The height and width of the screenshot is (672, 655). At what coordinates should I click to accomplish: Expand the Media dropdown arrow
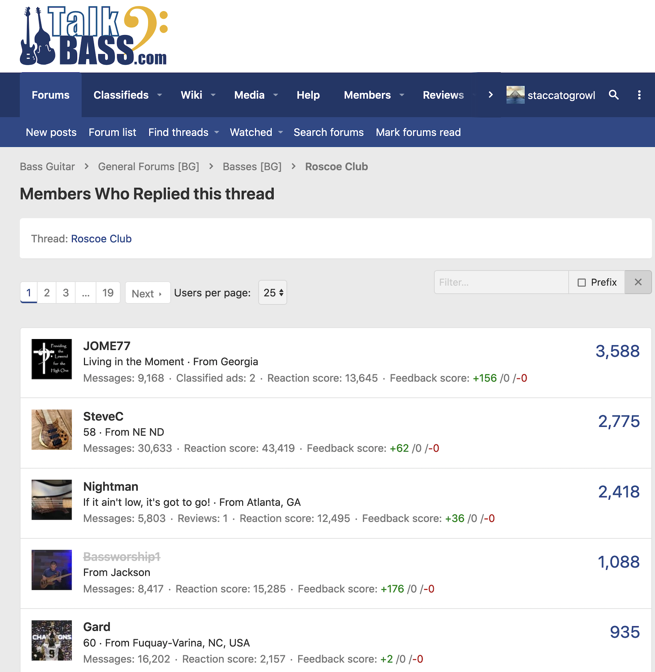click(x=276, y=95)
